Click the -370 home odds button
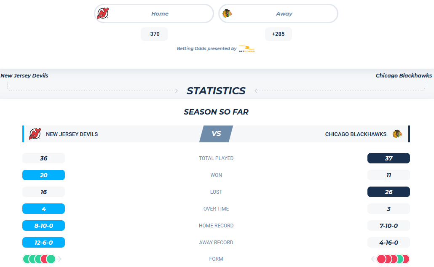 (154, 34)
